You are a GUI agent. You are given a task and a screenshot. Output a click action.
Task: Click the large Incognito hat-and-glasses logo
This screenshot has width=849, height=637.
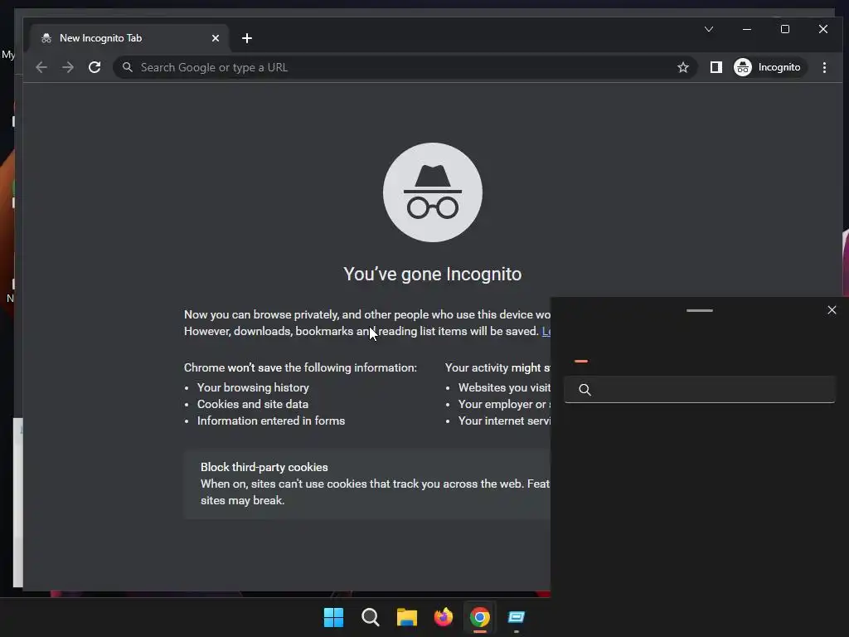point(433,192)
